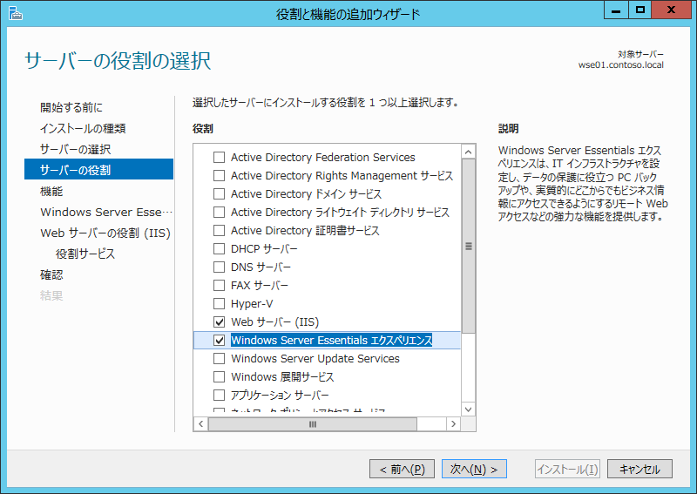Viewport: 697px width, 494px height.
Task: Go to インストールの種類 step
Action: (83, 128)
